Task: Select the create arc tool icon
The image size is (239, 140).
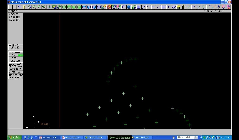Action: point(149,7)
